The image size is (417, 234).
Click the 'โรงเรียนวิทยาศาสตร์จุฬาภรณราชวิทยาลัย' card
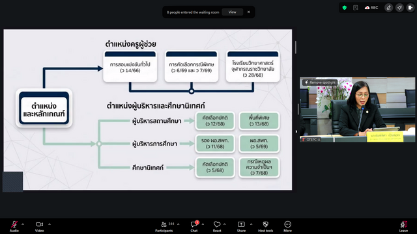(x=253, y=66)
